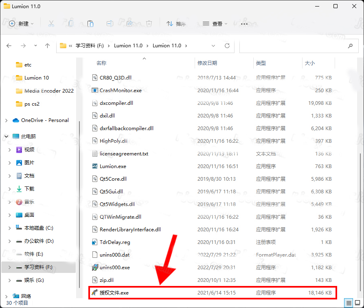Click the Copy icon in toolbar

[x=71, y=24]
